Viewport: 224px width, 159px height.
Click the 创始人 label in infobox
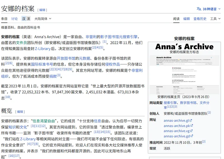154,113
